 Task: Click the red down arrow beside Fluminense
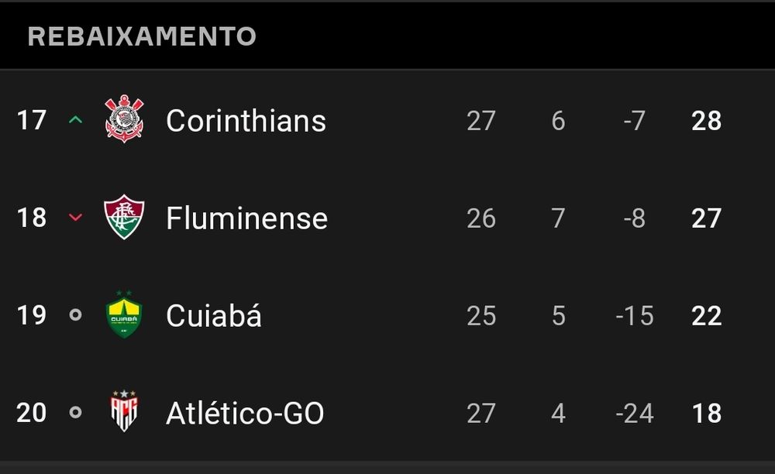(76, 217)
